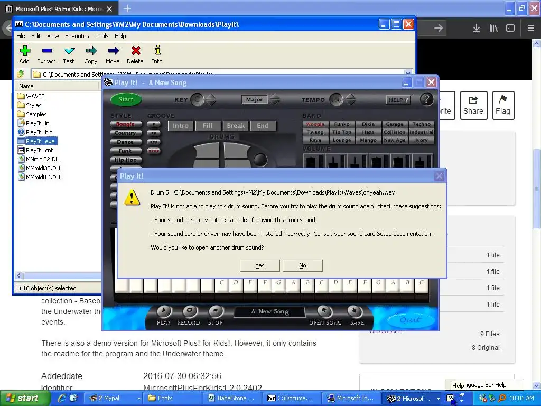Image resolution: width=541 pixels, height=406 pixels.
Task: Select the Funk style
Action: [126, 151]
